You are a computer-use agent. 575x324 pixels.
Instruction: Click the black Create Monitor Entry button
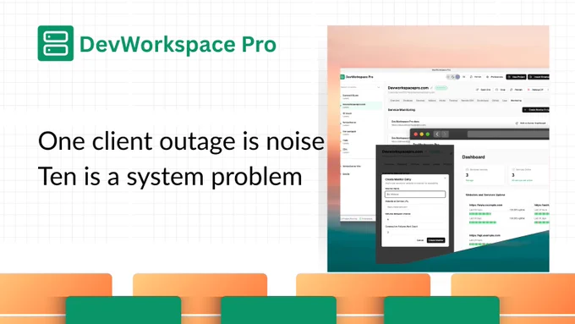pyautogui.click(x=536, y=110)
